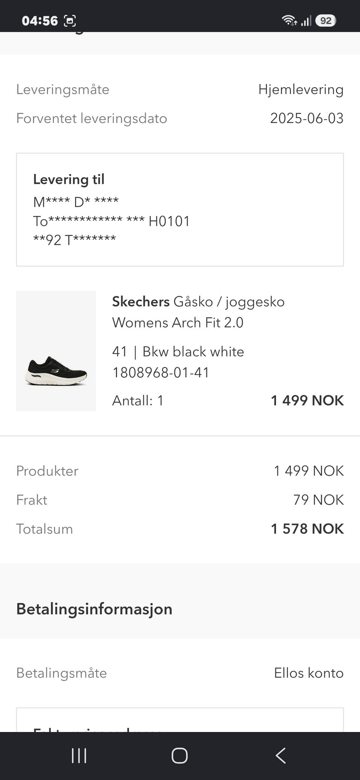Tap the Betalingsinformasjon section header
The height and width of the screenshot is (780, 360).
click(94, 609)
